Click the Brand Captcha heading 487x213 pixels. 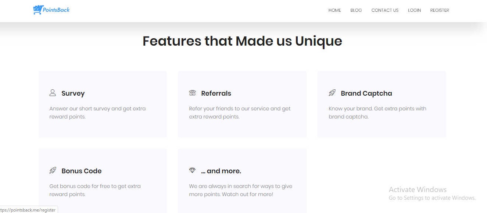(x=366, y=93)
